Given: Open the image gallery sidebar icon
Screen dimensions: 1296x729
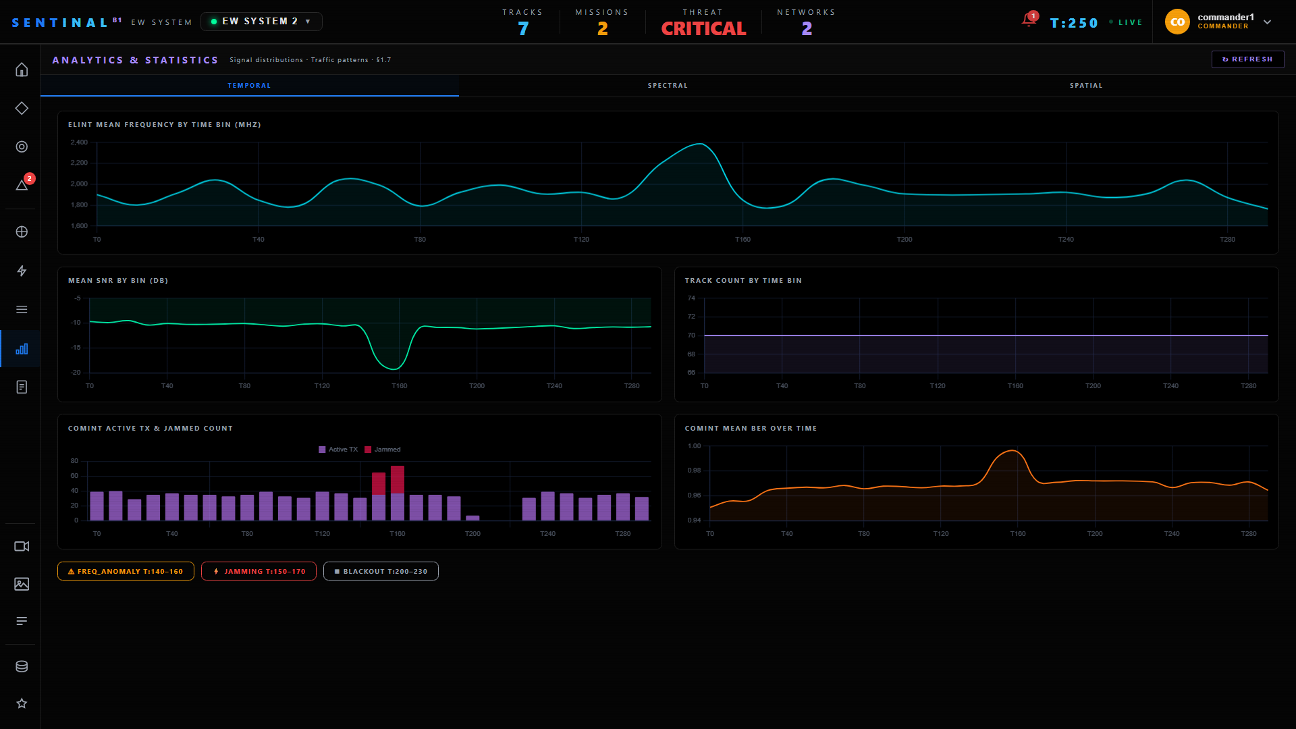Looking at the screenshot, I should tap(22, 584).
